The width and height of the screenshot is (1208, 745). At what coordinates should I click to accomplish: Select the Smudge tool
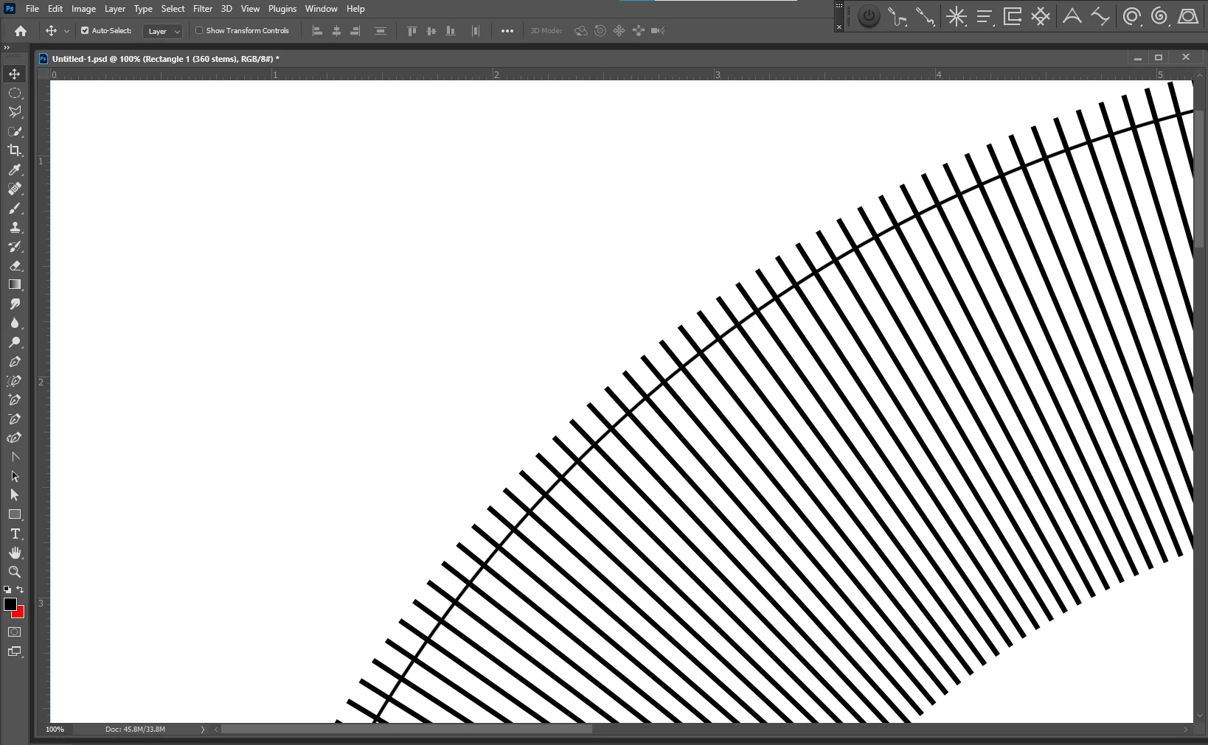pyautogui.click(x=15, y=304)
